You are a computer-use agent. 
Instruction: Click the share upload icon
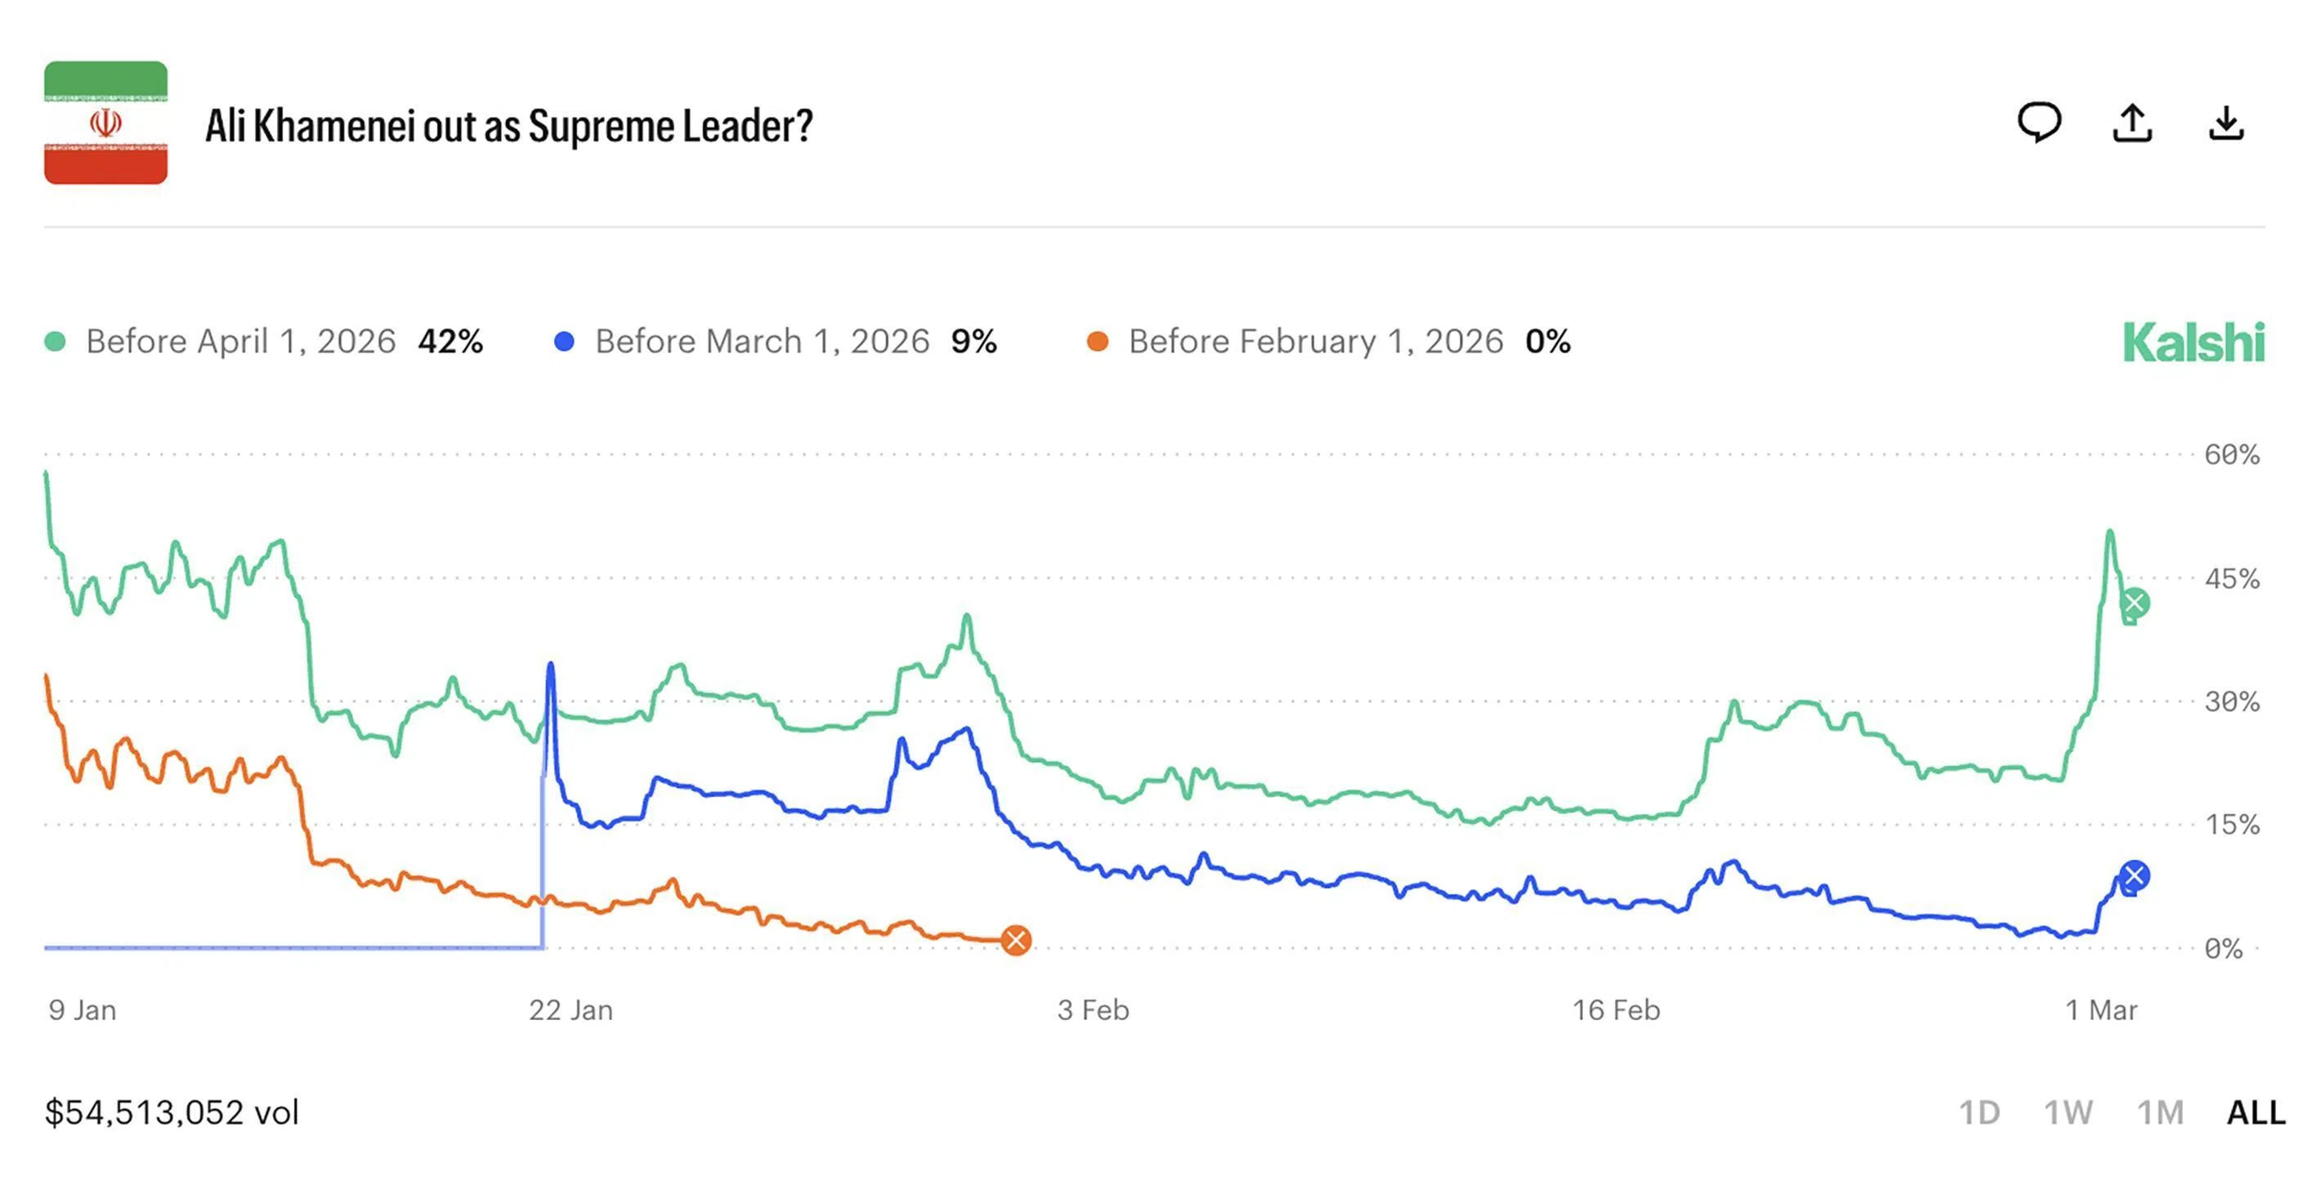pyautogui.click(x=2131, y=123)
